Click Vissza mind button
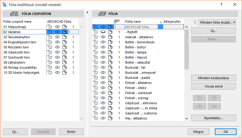The image size is (242, 138). click(213, 86)
